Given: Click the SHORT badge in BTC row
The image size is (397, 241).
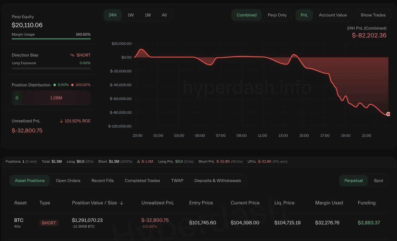Looking at the screenshot, I should (49, 223).
